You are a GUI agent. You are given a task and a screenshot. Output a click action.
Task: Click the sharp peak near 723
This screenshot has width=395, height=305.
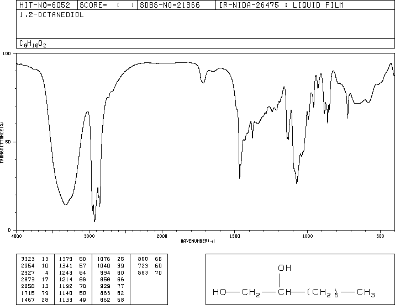coord(348,117)
